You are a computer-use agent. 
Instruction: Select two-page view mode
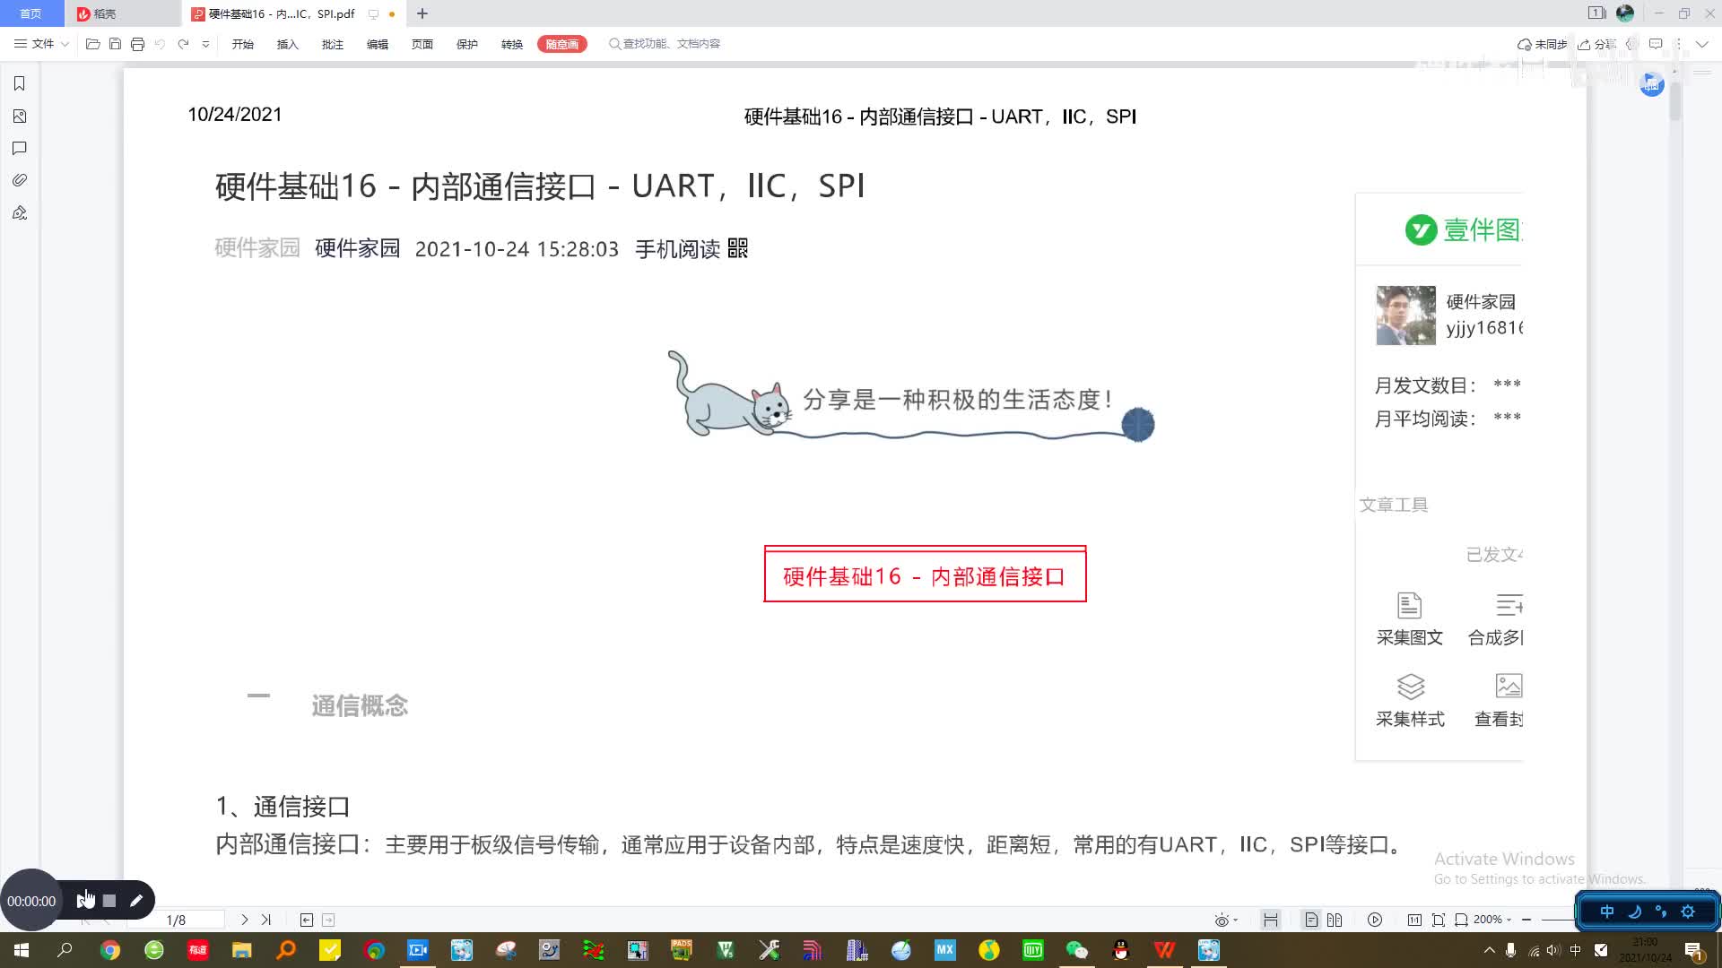click(x=1335, y=920)
